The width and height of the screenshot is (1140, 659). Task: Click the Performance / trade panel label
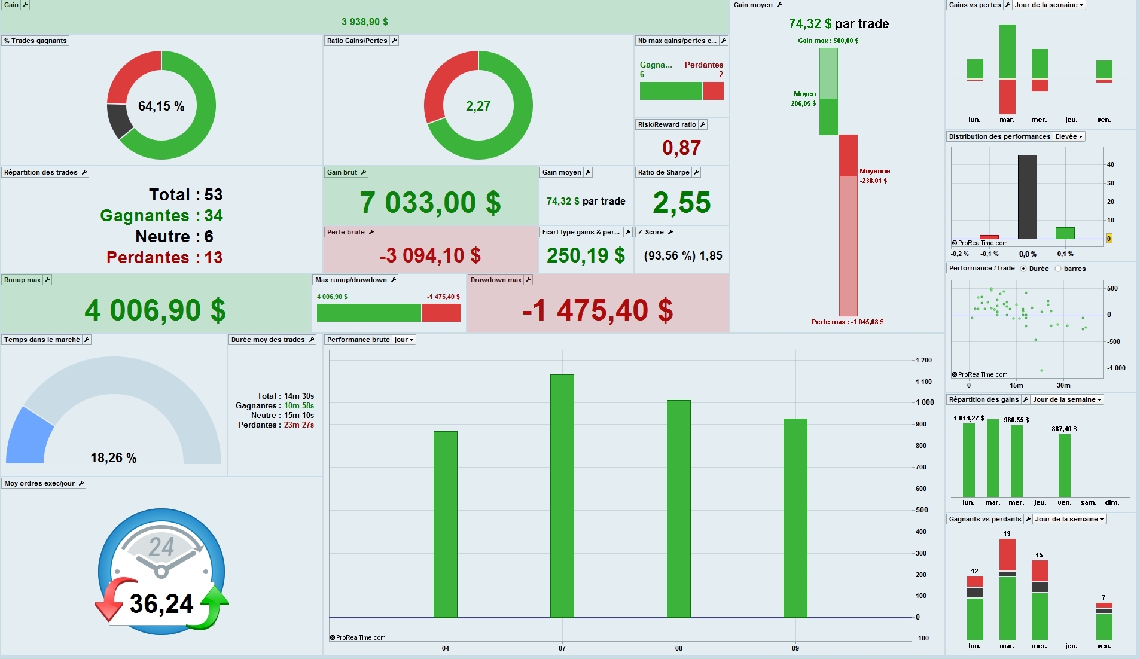point(982,268)
